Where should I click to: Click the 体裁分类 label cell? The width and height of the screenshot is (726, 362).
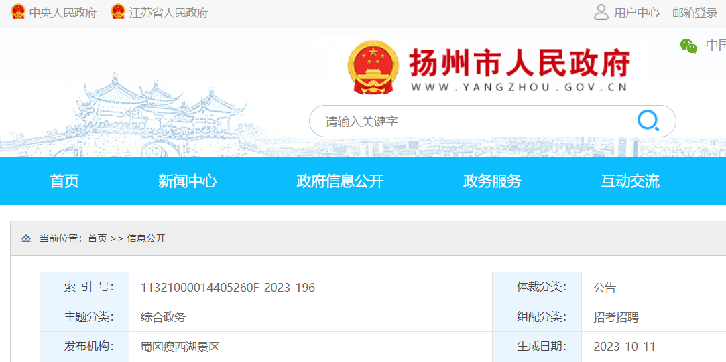537,287
